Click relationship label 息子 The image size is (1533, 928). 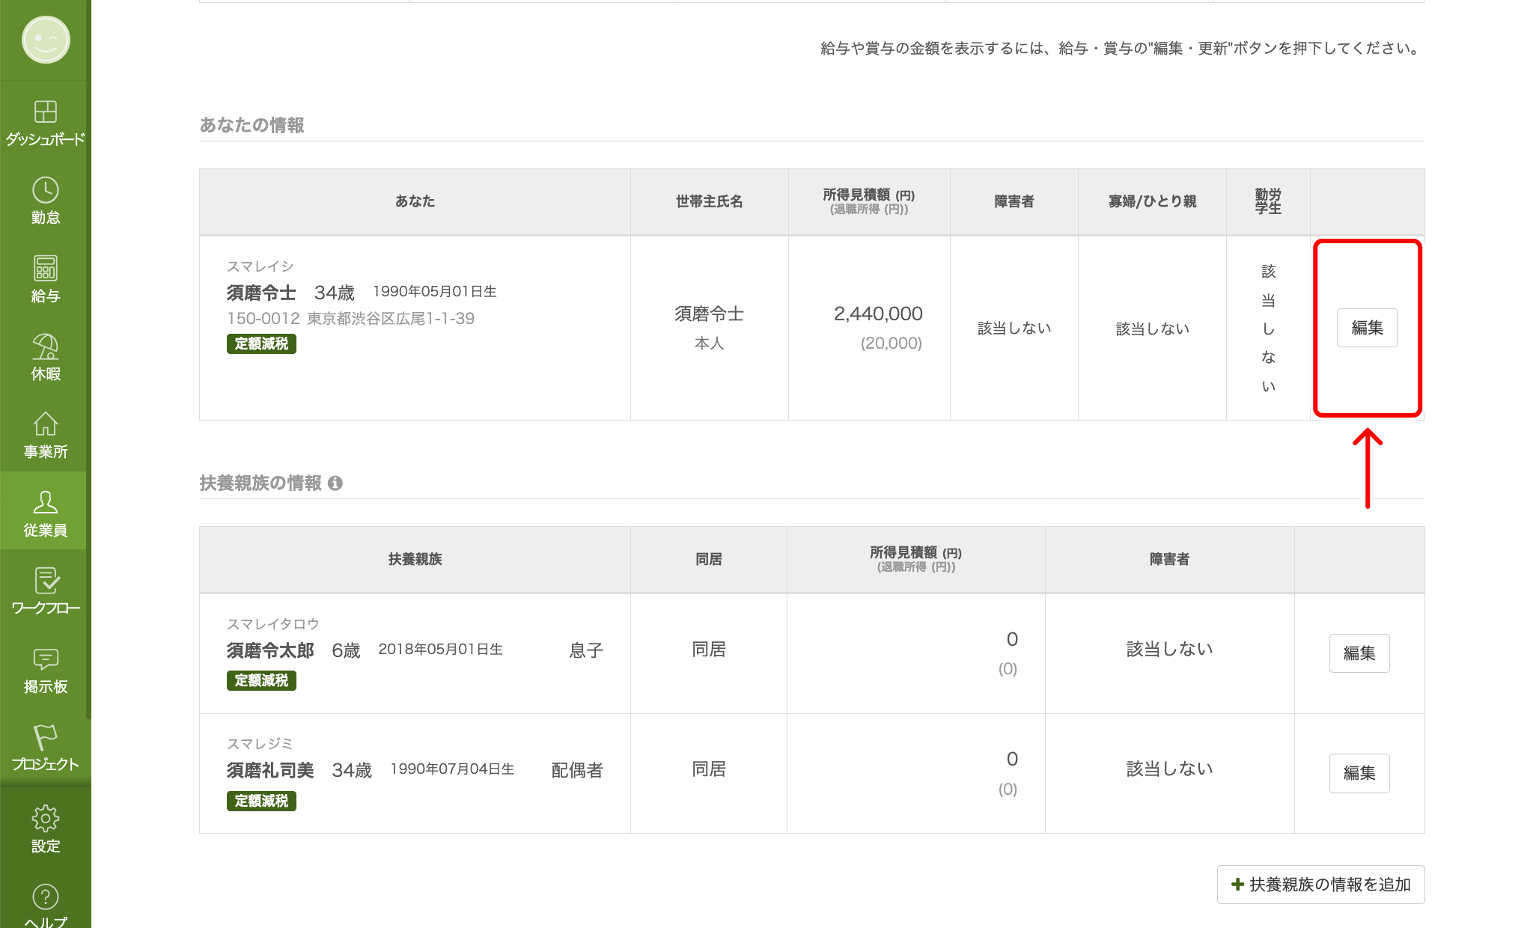point(586,650)
